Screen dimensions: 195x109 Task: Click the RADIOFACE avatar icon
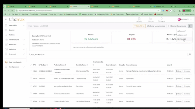[x=179, y=19]
